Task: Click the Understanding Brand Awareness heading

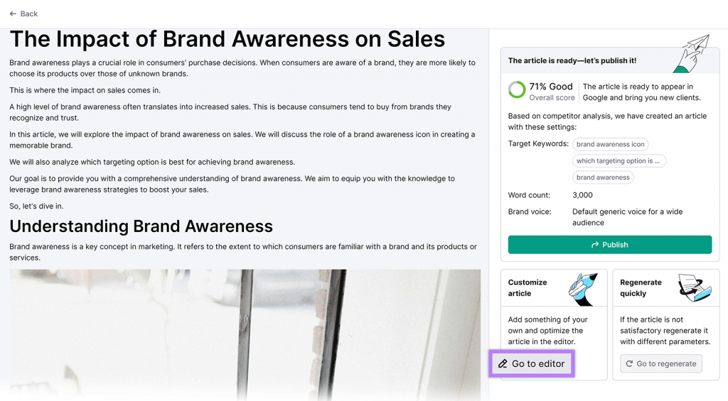Action: coord(141,226)
